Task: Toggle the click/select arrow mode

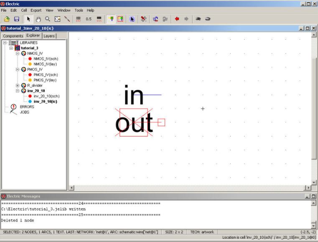Action: pyautogui.click(x=28, y=19)
